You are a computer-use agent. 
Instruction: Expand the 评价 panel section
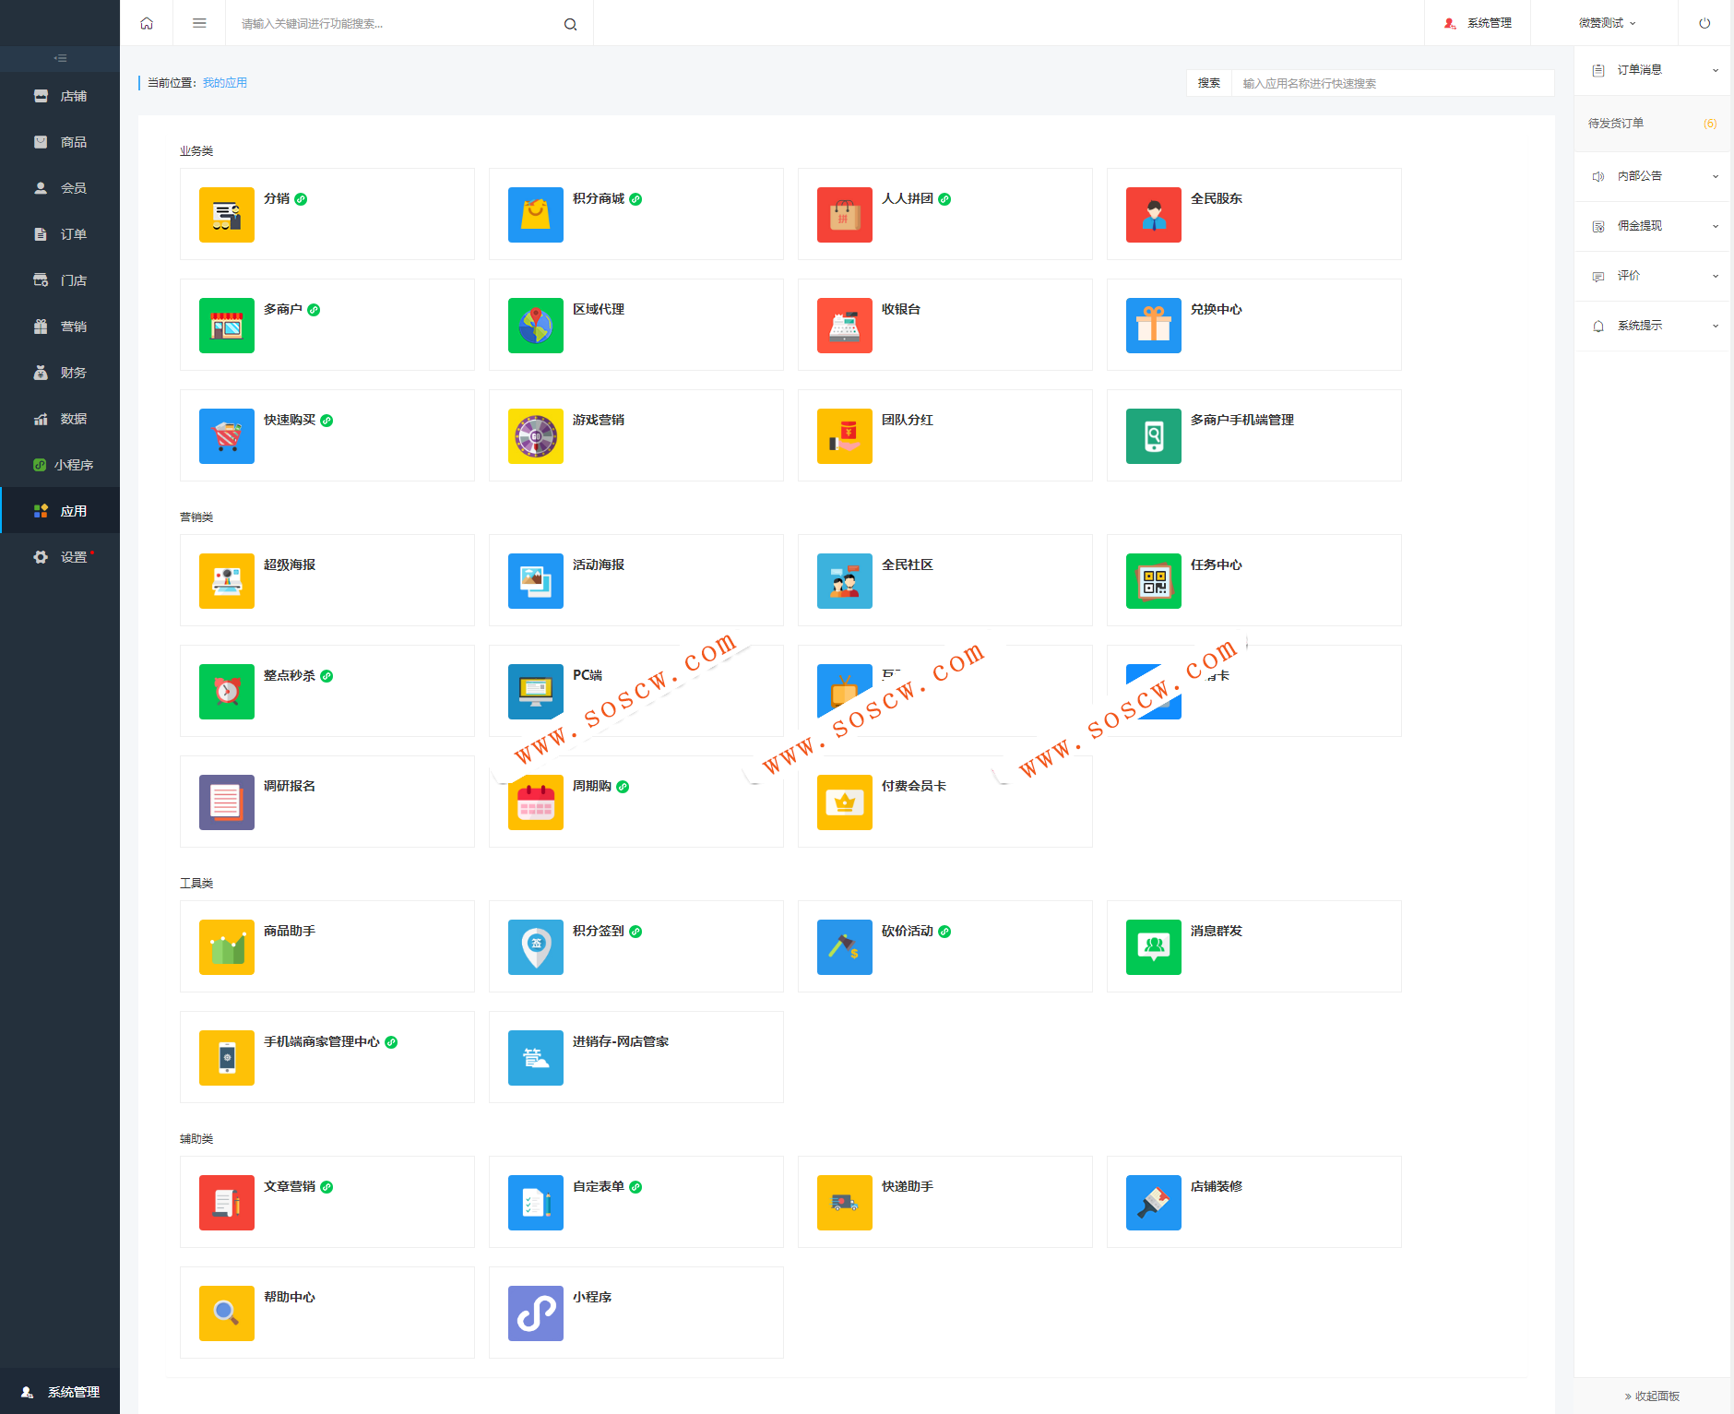pyautogui.click(x=1653, y=276)
